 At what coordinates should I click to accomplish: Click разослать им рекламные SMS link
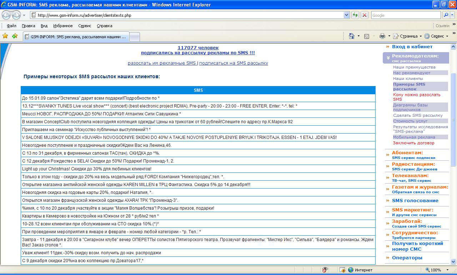(x=162, y=63)
